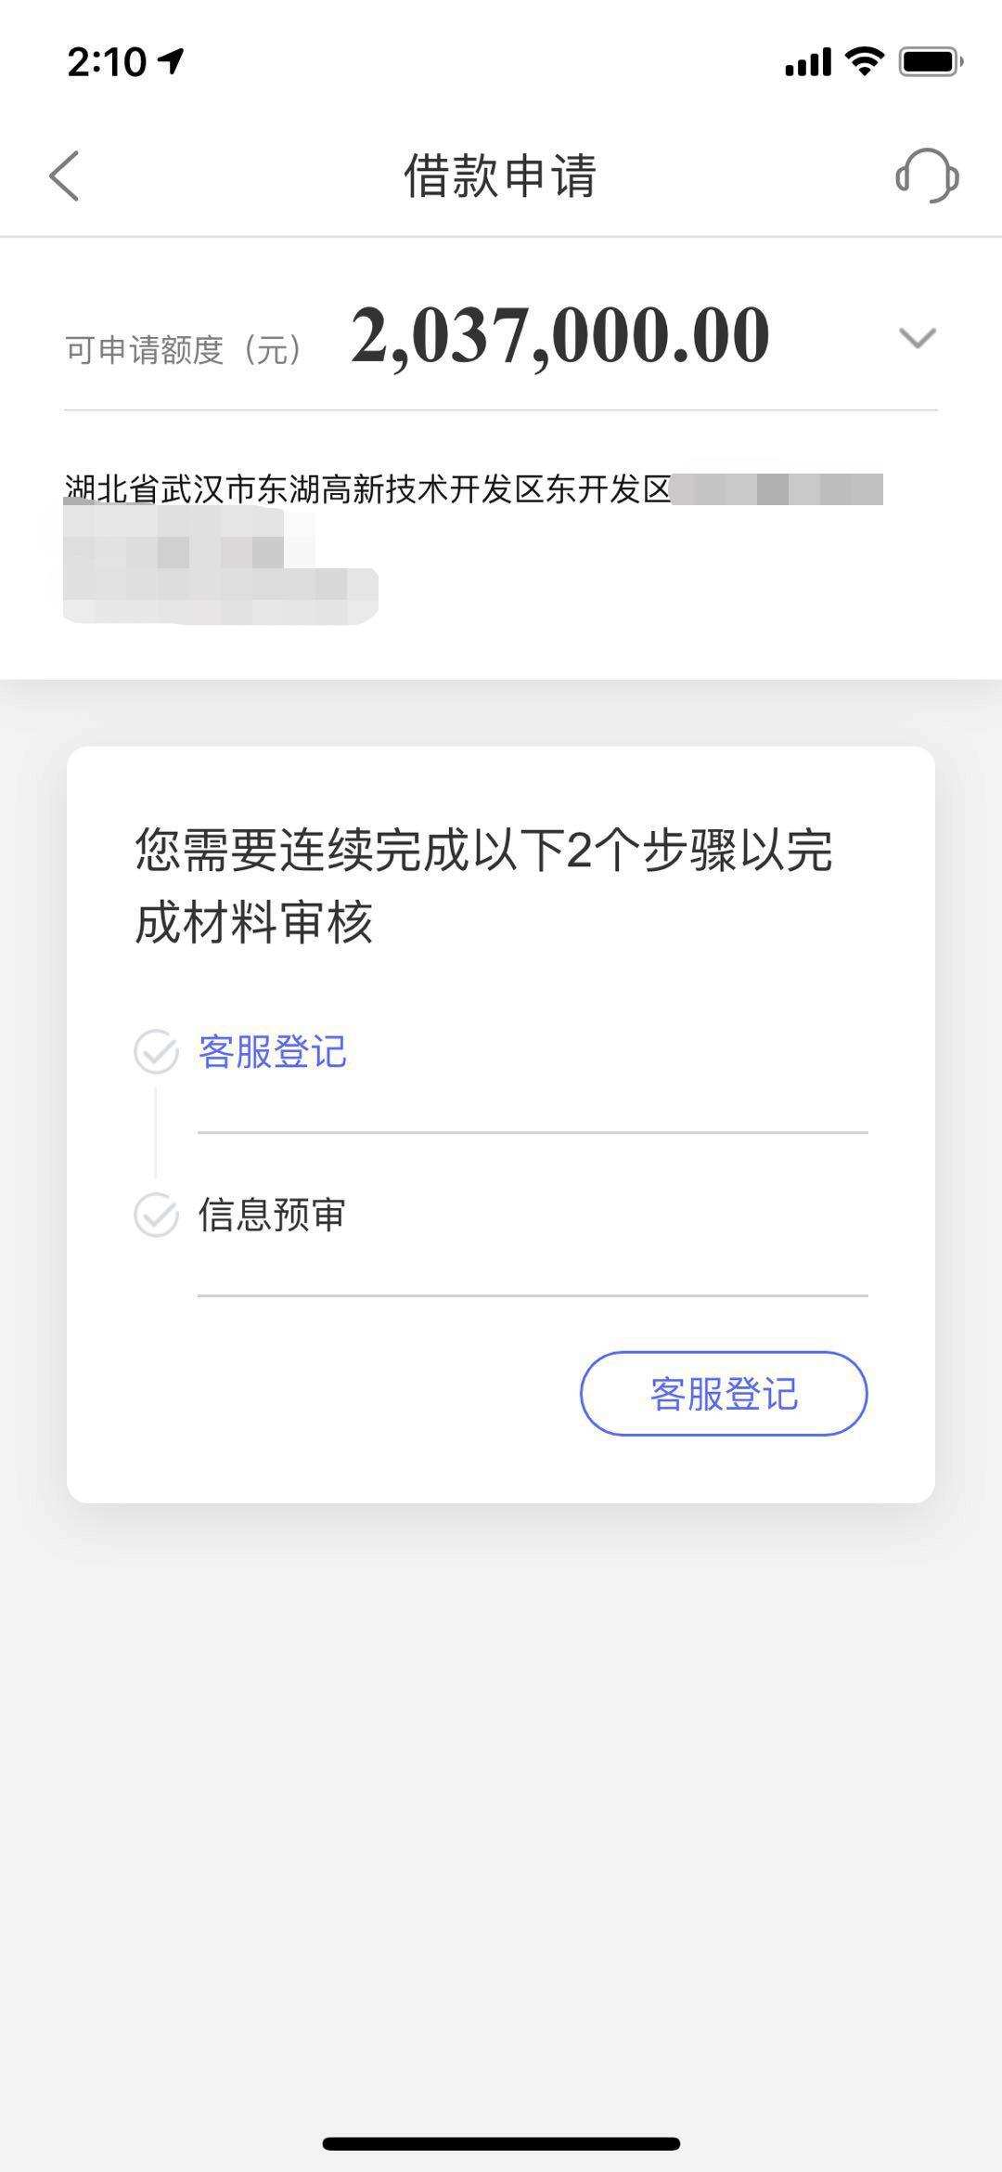The width and height of the screenshot is (1002, 2172).
Task: Tap the 可申请额度（元） label
Action: [184, 350]
